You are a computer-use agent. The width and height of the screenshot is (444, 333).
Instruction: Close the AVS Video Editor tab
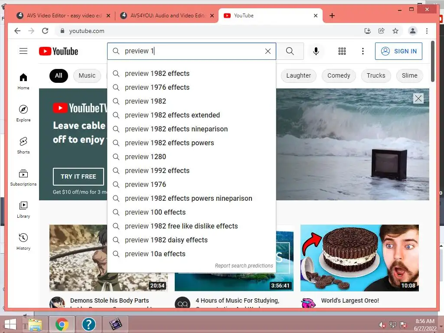coord(108,16)
